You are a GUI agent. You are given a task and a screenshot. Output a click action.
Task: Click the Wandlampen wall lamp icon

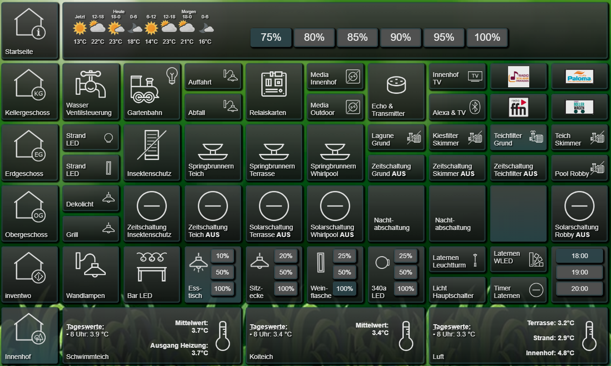(x=91, y=265)
